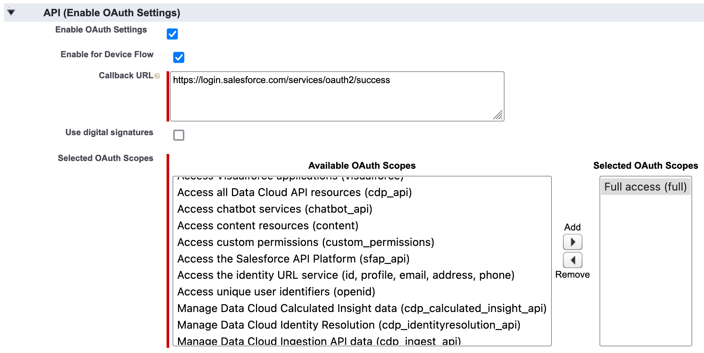Select Full access (full) in selected scopes
The image size is (704, 353).
pos(645,187)
